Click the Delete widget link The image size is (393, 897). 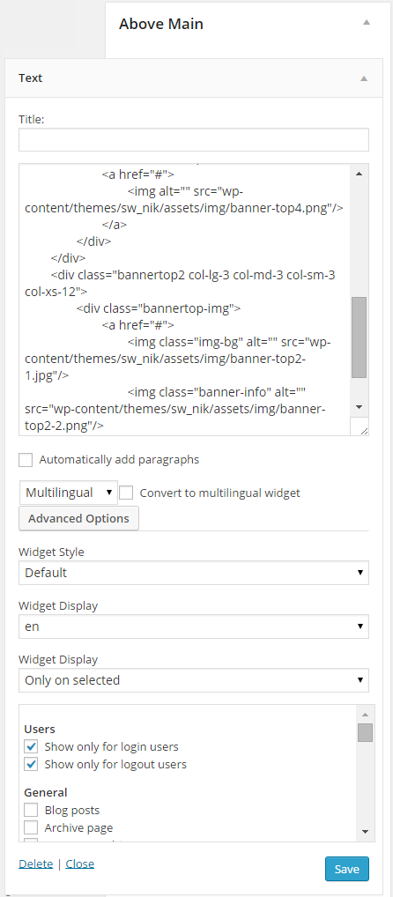pos(35,864)
